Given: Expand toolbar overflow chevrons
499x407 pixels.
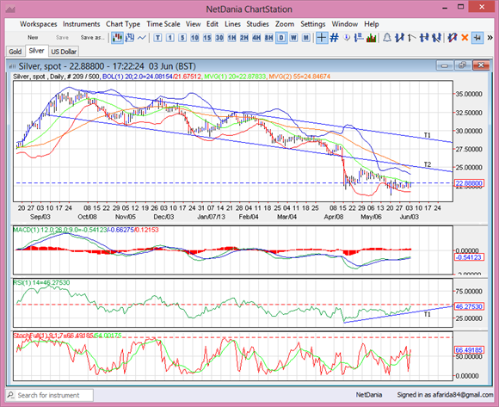Looking at the screenshot, I should (x=490, y=38).
